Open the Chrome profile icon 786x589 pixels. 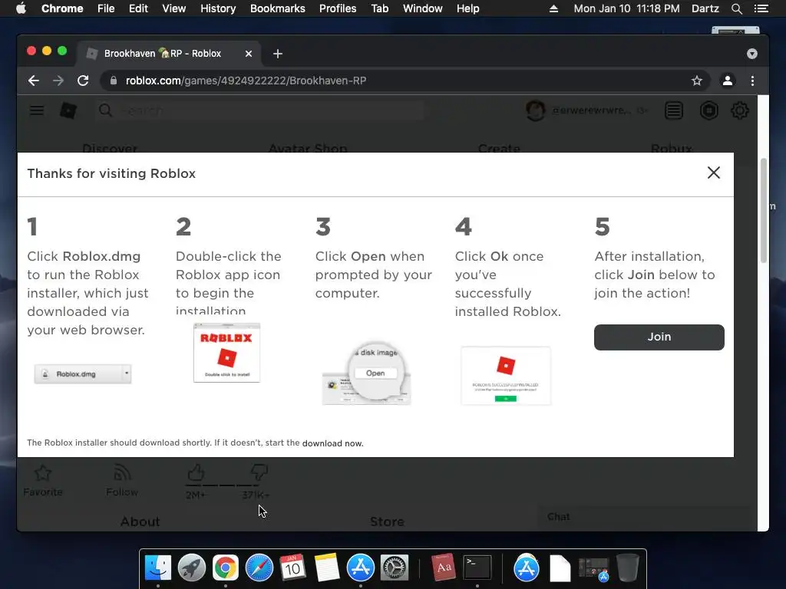728,81
